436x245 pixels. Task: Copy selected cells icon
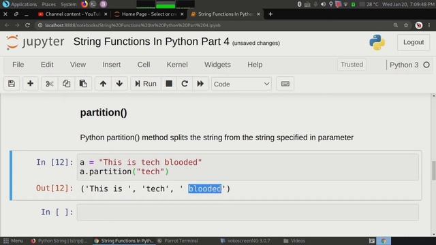coord(66,84)
